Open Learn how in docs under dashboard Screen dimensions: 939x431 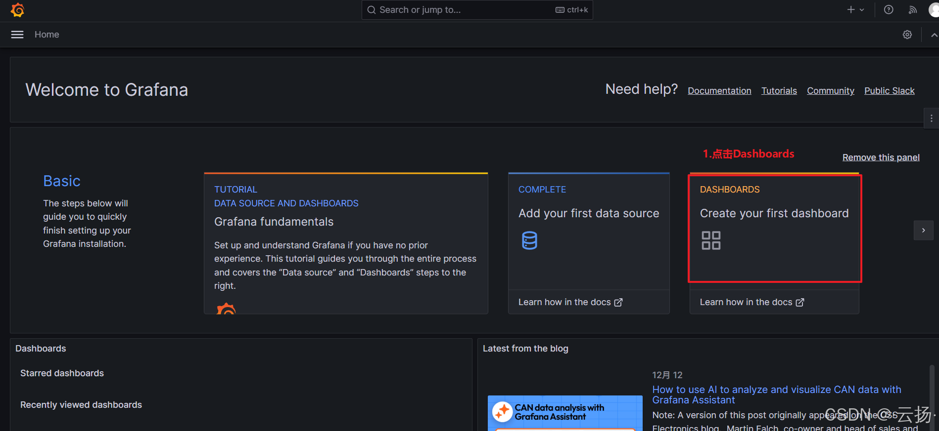[x=752, y=302]
